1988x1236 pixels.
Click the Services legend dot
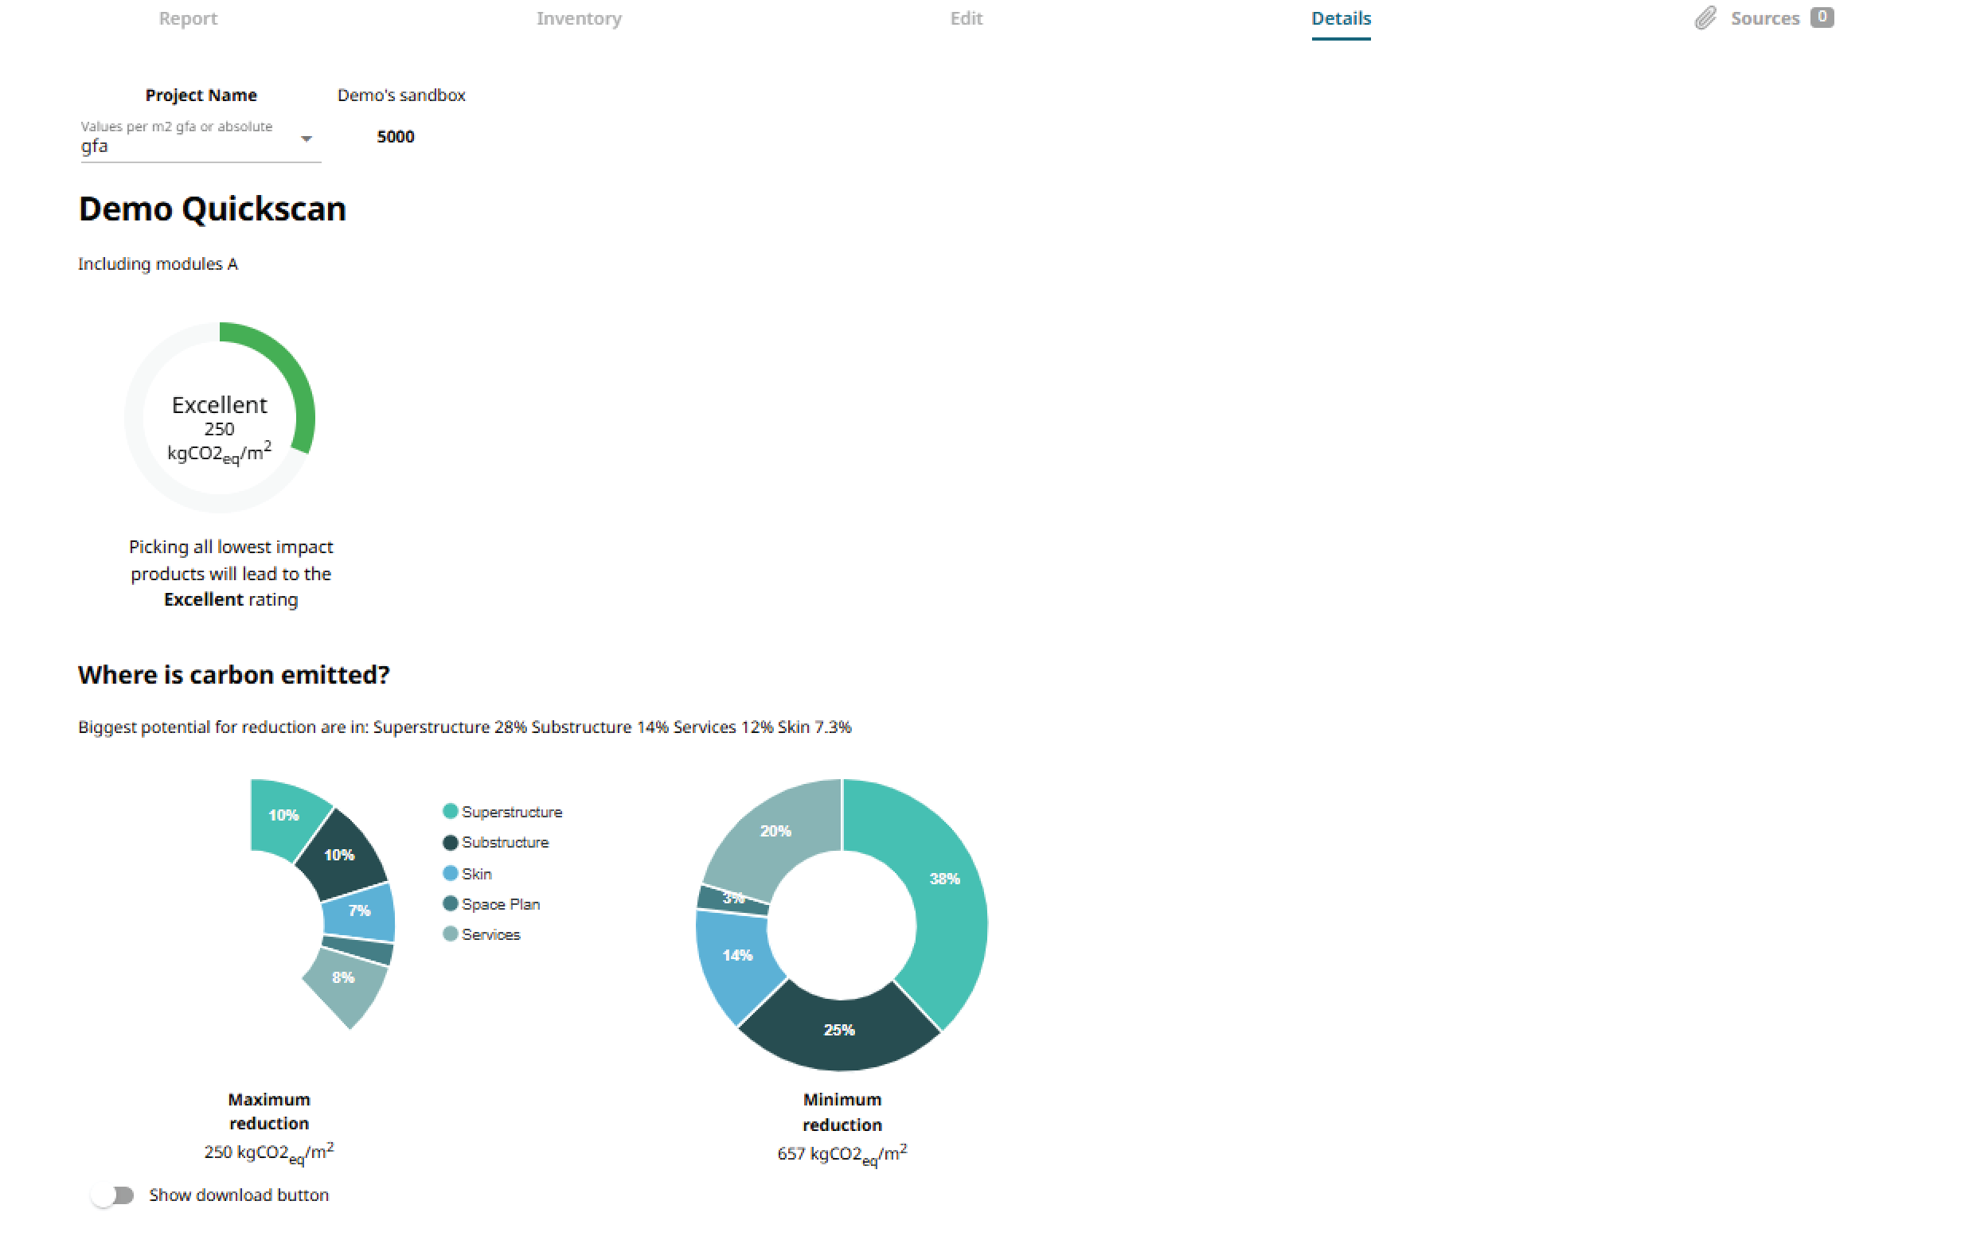point(450,934)
